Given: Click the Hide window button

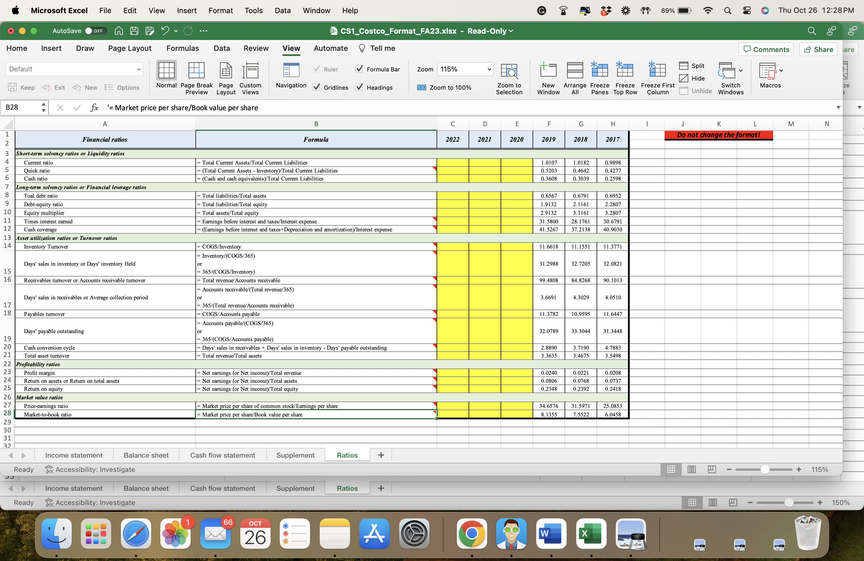Looking at the screenshot, I should pos(692,78).
